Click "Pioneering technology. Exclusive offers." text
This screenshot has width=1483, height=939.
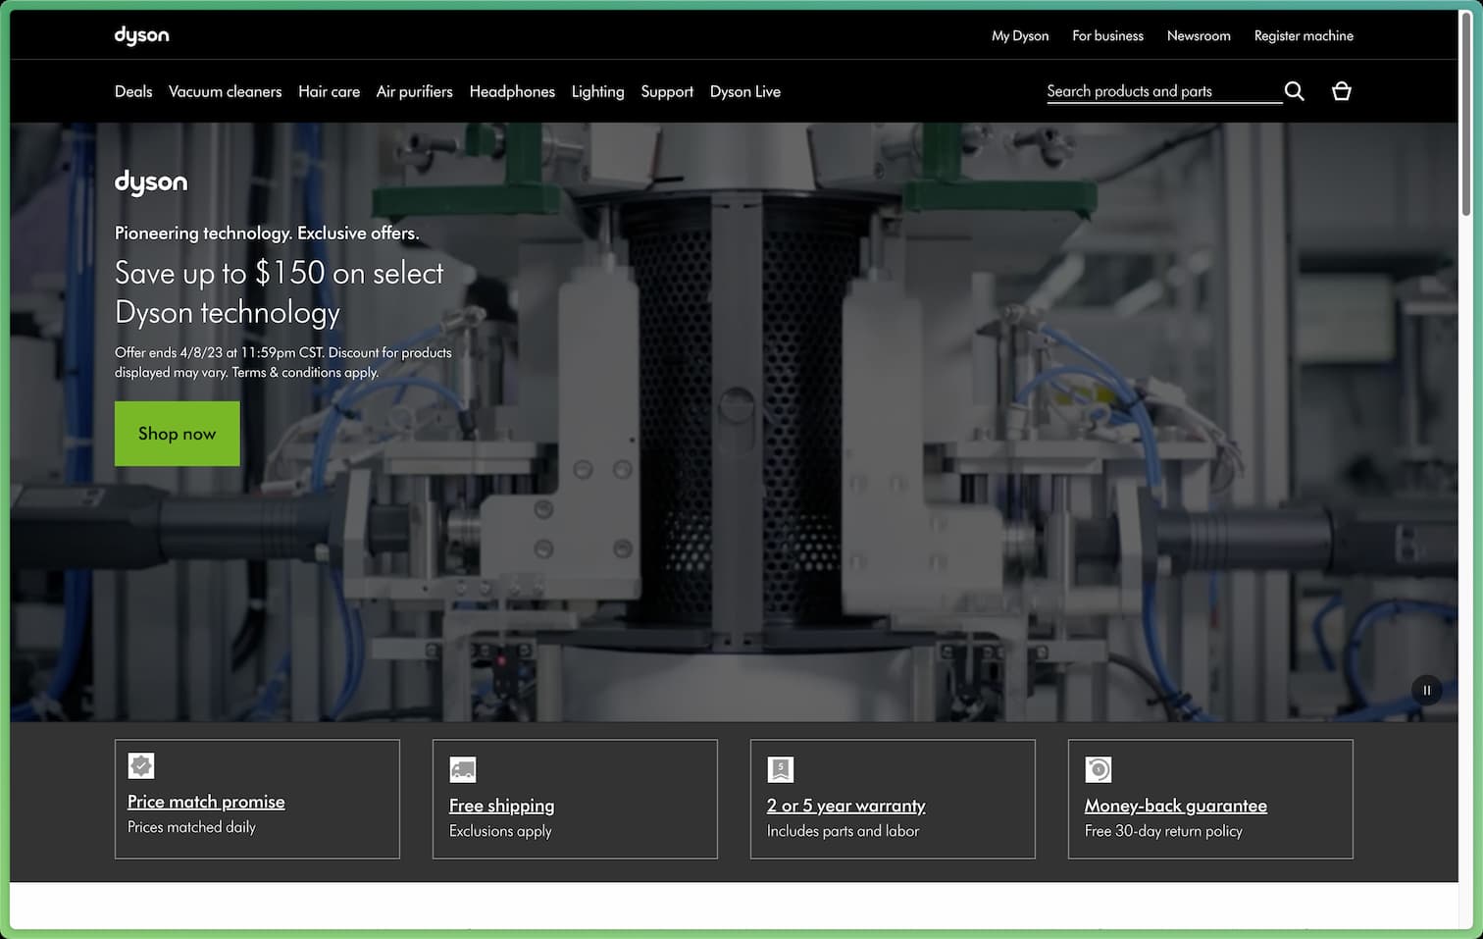pyautogui.click(x=267, y=233)
